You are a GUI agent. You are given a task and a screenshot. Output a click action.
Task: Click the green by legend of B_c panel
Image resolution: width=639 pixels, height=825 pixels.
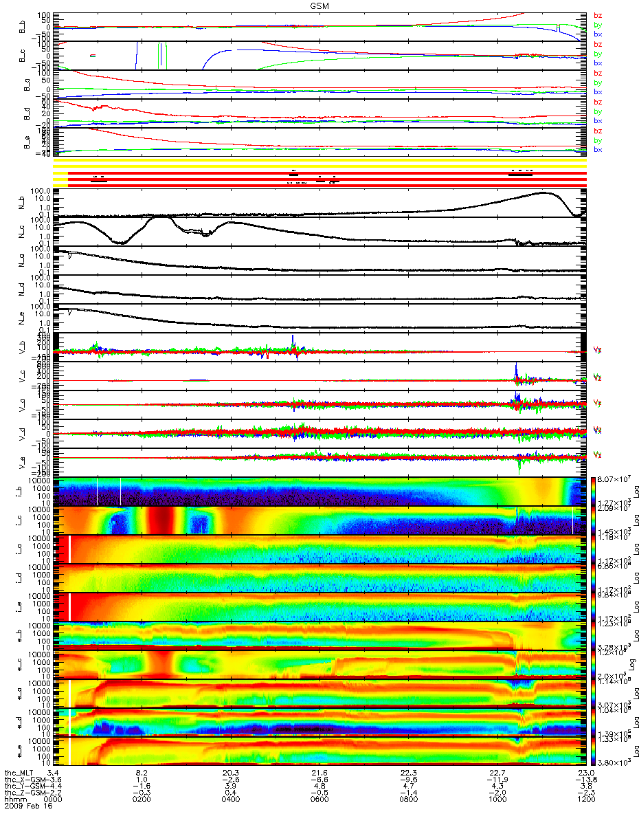point(598,54)
